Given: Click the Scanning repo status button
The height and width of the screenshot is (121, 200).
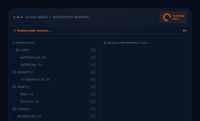Looking at the screenshot, I should (x=173, y=17).
